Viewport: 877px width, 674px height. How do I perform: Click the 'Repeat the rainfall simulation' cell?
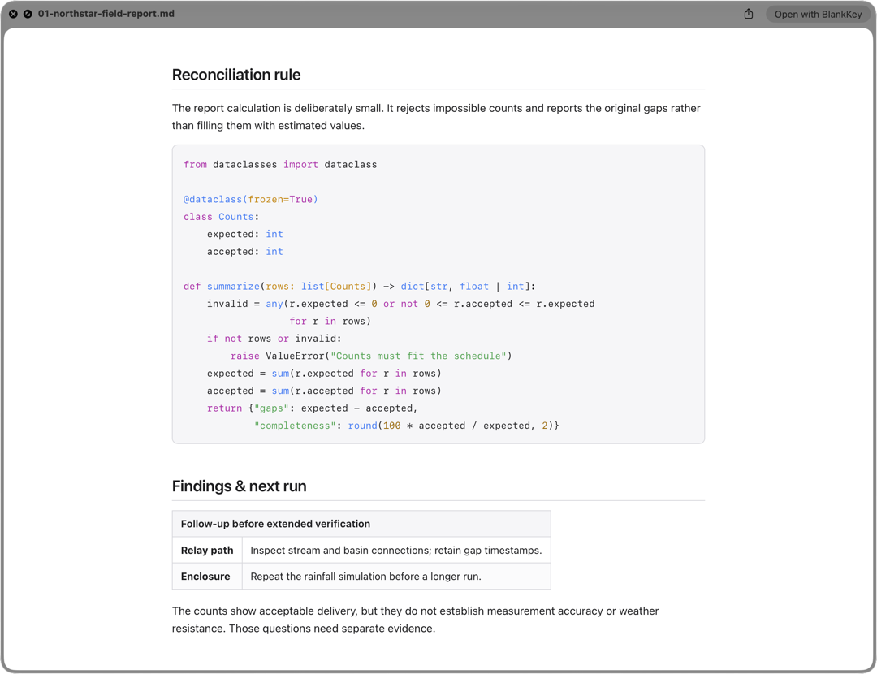coord(396,576)
